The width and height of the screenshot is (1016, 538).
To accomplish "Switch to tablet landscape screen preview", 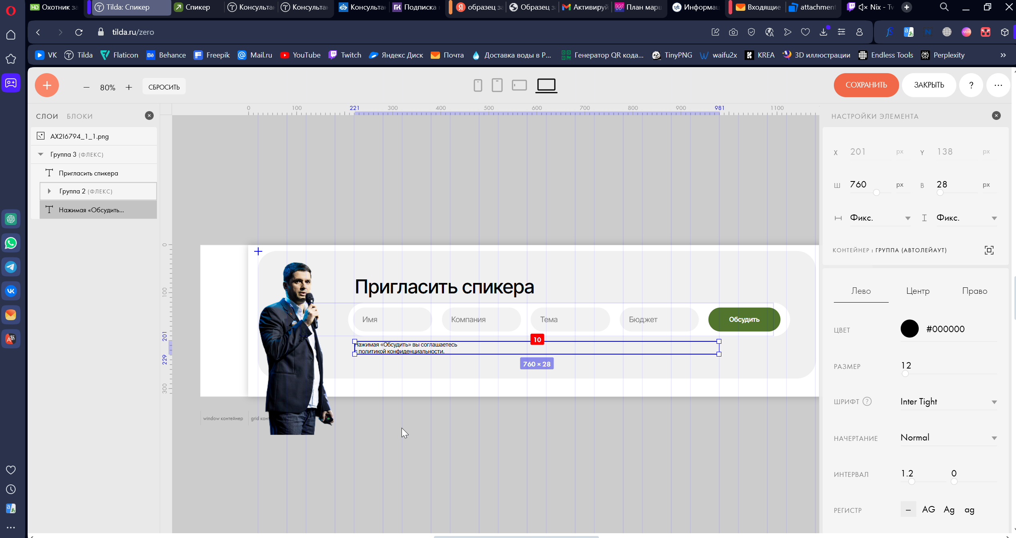I will [x=519, y=85].
